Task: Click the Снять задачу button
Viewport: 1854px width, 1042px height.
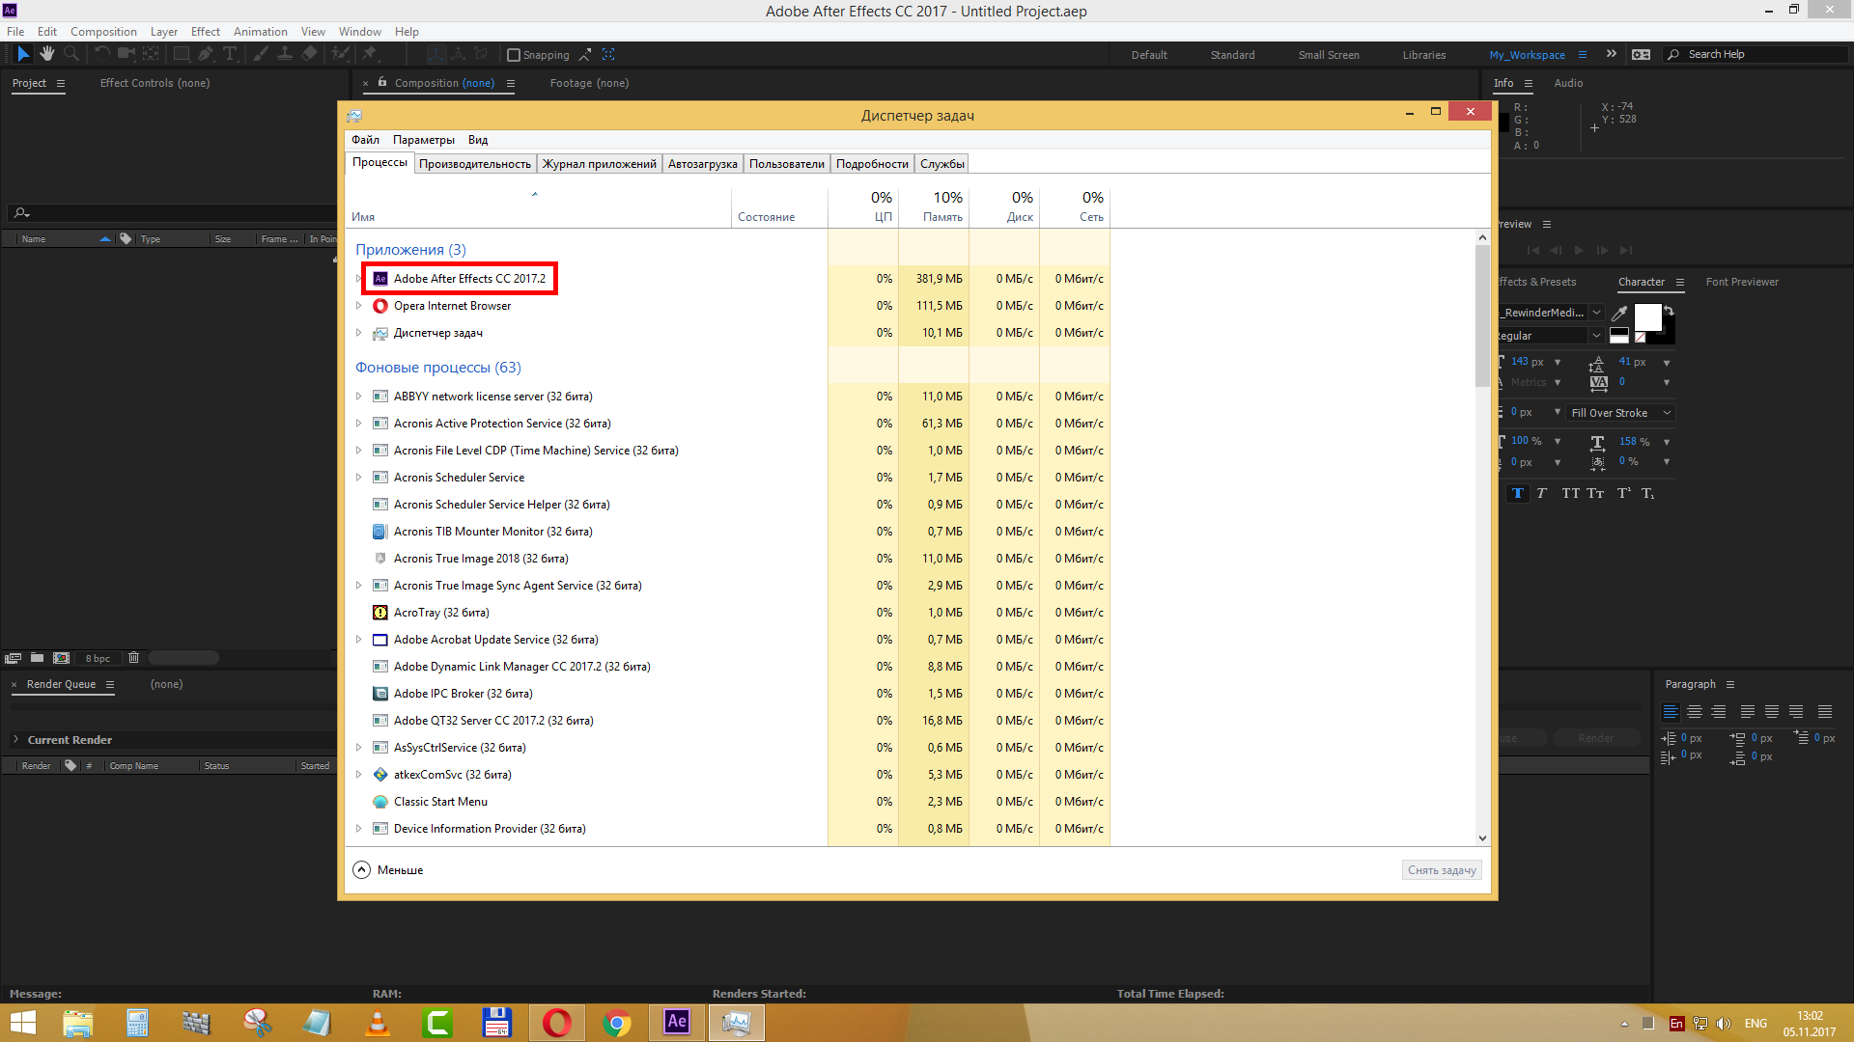Action: tap(1442, 870)
